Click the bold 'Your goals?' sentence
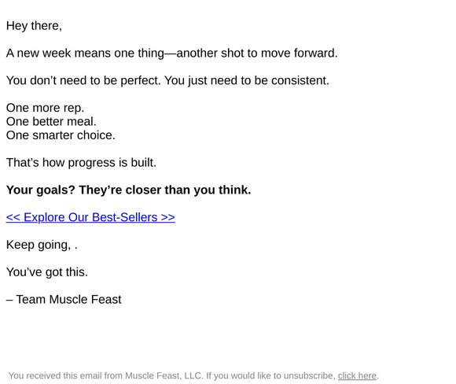The height and width of the screenshot is (384, 456). pos(128,190)
